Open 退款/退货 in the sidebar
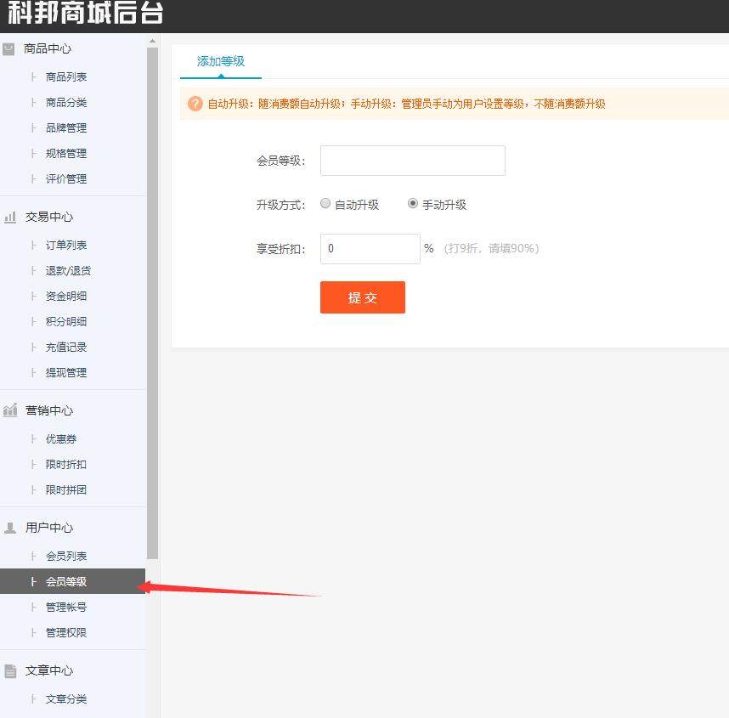This screenshot has width=729, height=718. (x=68, y=271)
